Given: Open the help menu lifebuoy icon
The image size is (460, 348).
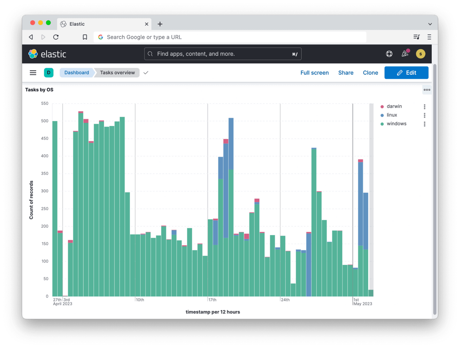Looking at the screenshot, I should (x=389, y=54).
